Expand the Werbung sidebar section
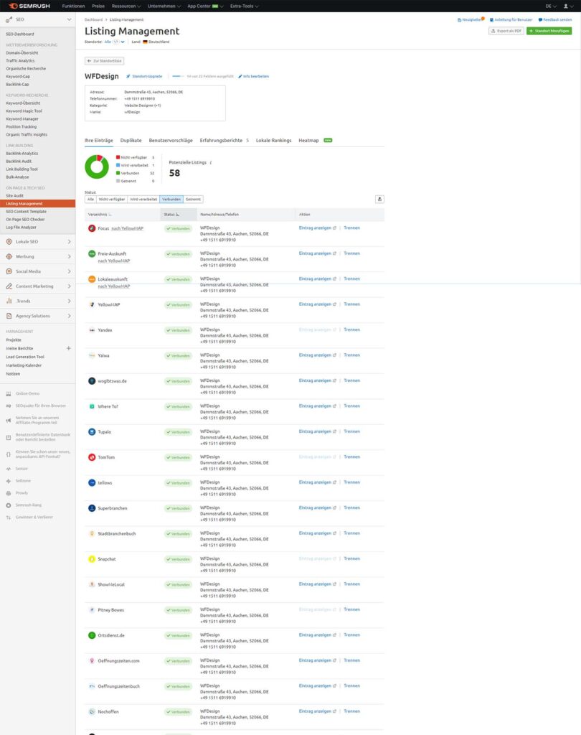Viewport: 581px width, 735px height. pos(70,256)
